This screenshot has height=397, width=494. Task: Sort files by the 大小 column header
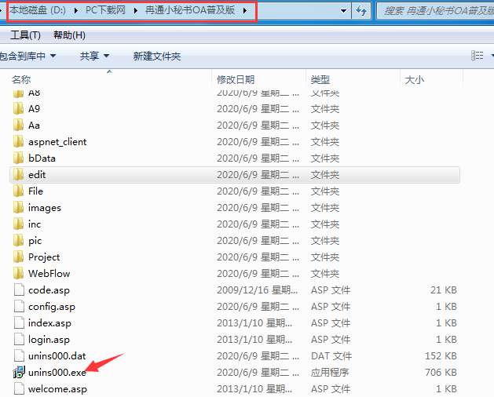pos(415,80)
